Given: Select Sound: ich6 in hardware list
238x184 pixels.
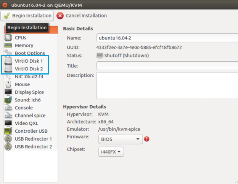Looking at the screenshot, I should click(x=31, y=100).
